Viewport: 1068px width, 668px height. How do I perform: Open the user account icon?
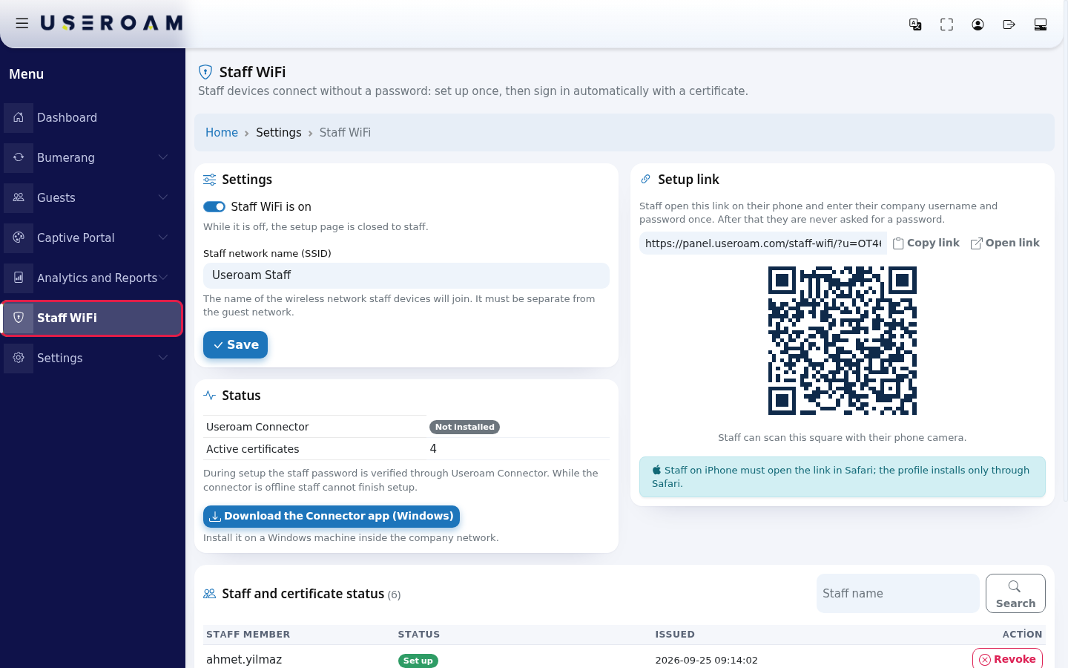click(978, 24)
